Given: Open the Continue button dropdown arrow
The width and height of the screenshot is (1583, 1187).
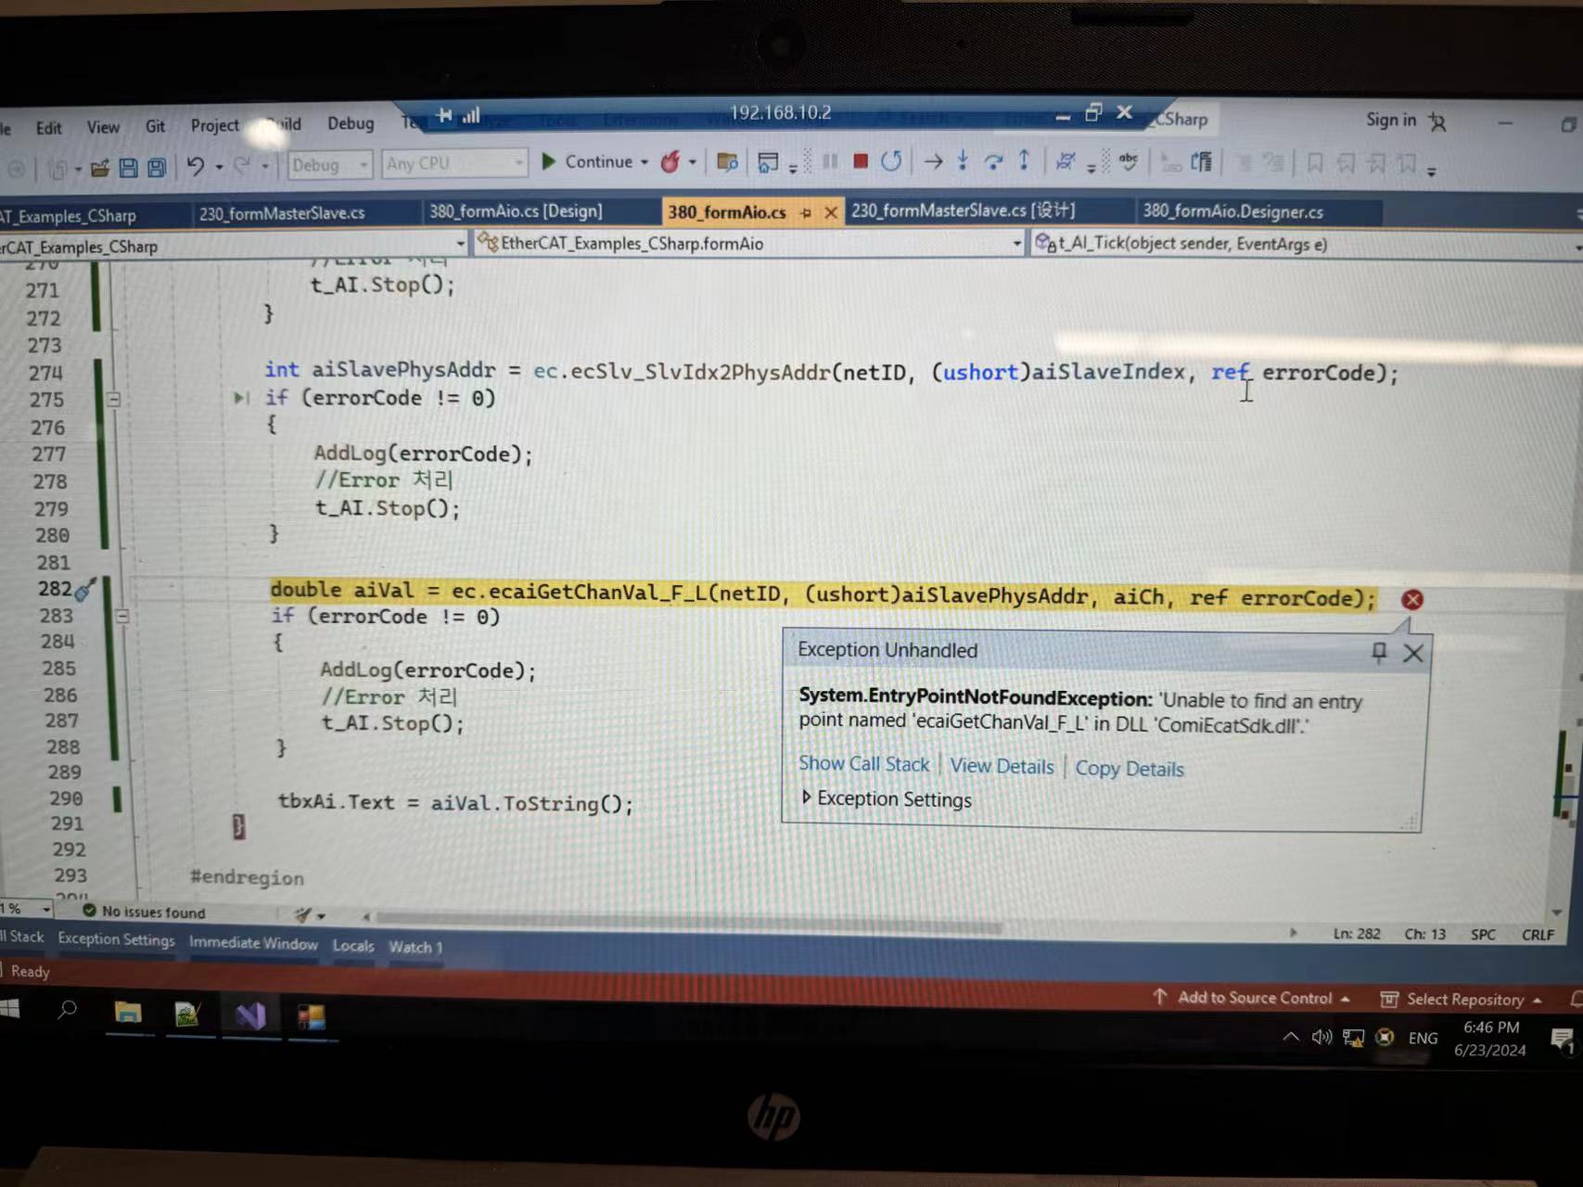Looking at the screenshot, I should pyautogui.click(x=645, y=162).
